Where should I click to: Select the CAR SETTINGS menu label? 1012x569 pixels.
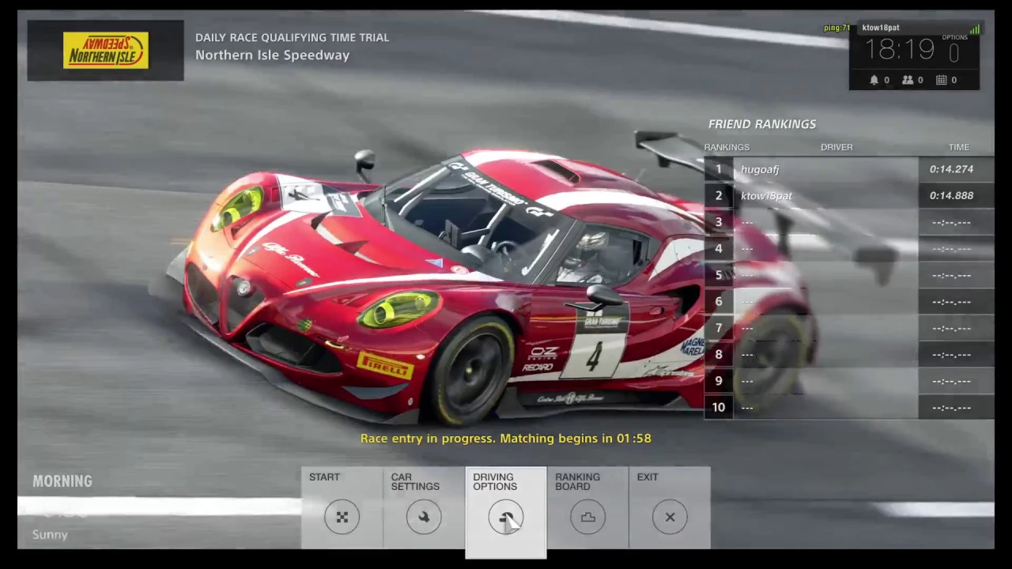[415, 481]
